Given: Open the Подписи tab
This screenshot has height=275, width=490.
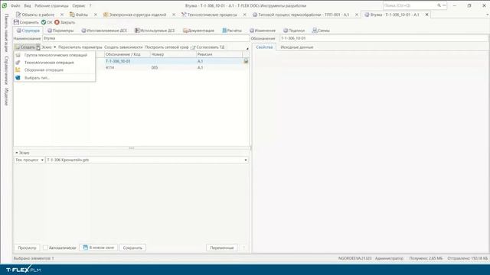Looking at the screenshot, I should click(x=294, y=31).
